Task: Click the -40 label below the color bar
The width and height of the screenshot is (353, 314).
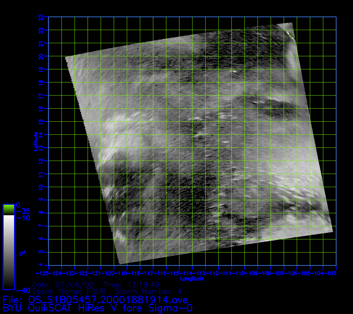Action: (23, 290)
